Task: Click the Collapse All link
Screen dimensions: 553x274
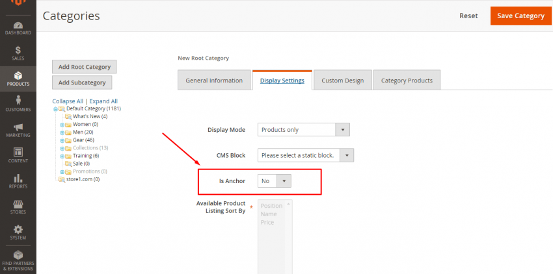Action: (x=68, y=101)
